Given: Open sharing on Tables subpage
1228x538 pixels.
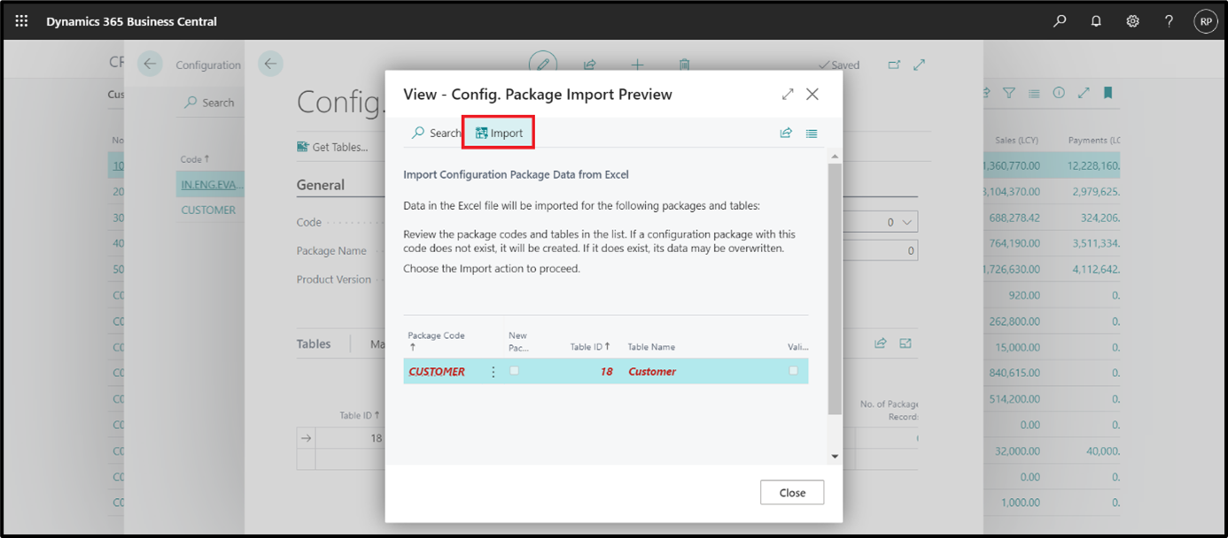Looking at the screenshot, I should (881, 343).
